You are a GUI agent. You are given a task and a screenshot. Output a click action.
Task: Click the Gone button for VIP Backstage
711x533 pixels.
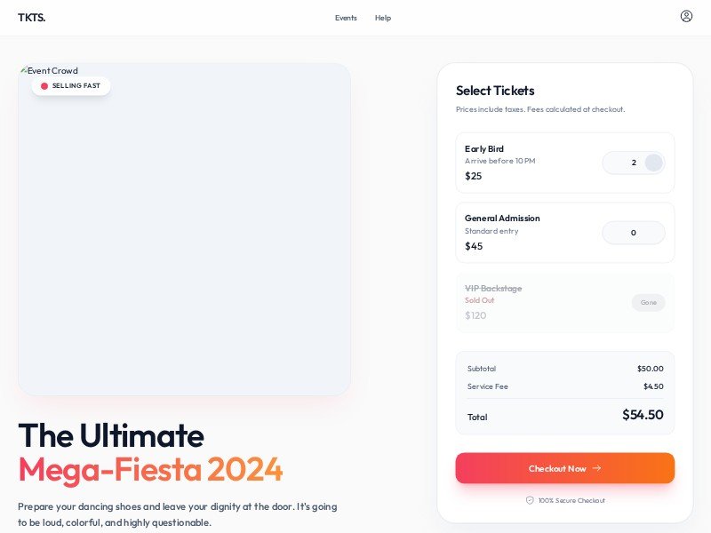649,302
